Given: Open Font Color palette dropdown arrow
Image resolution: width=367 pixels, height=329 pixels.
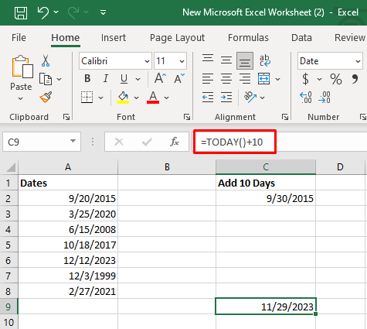Looking at the screenshot, I should (x=167, y=98).
